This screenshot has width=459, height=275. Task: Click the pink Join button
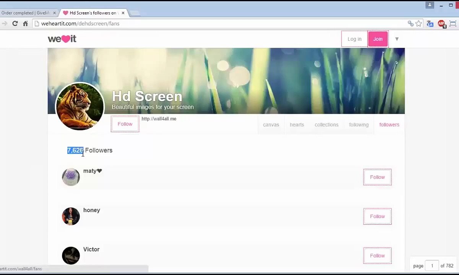(x=378, y=39)
